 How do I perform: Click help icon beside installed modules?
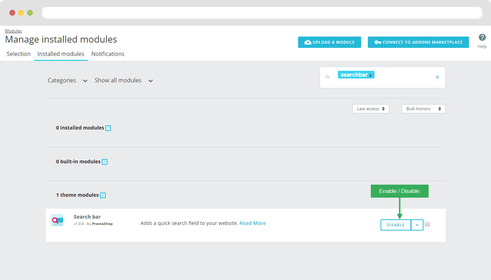pyautogui.click(x=108, y=128)
